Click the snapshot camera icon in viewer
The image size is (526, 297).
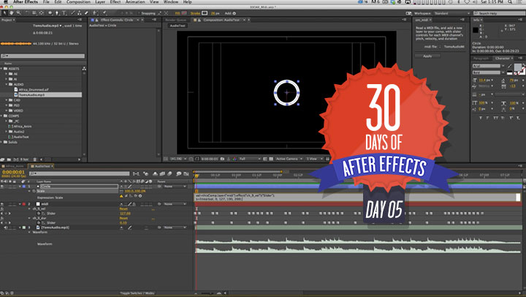point(222,159)
